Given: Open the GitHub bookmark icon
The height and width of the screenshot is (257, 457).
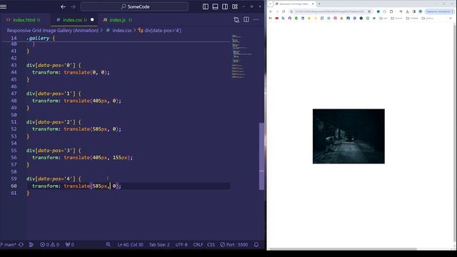Looking at the screenshot, I should tap(290, 18).
